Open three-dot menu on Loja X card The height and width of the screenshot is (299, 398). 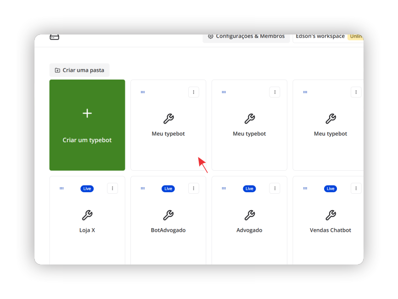[112, 188]
